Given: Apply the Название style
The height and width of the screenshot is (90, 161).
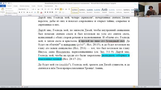Looking at the screenshot, I should click(104, 10).
